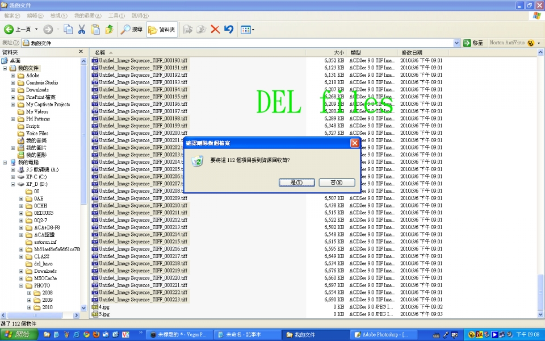
Task: Click the Back arrow toolbar icon
Action: click(x=9, y=30)
